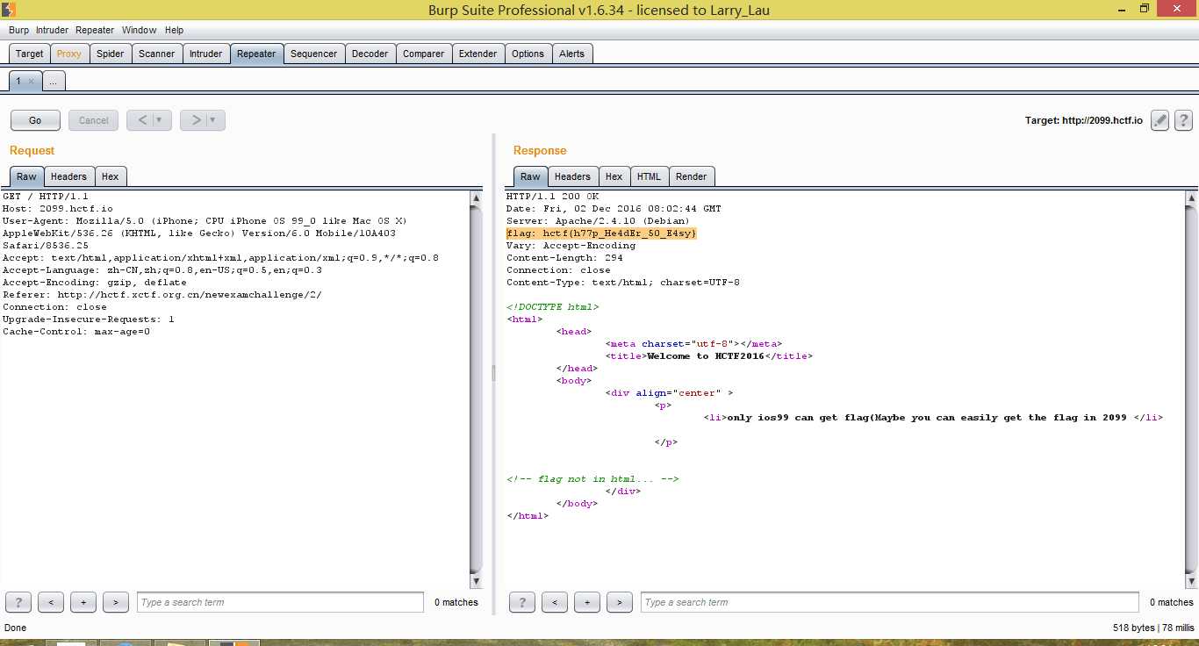Click the Request search term field
The image size is (1199, 646).
click(281, 602)
